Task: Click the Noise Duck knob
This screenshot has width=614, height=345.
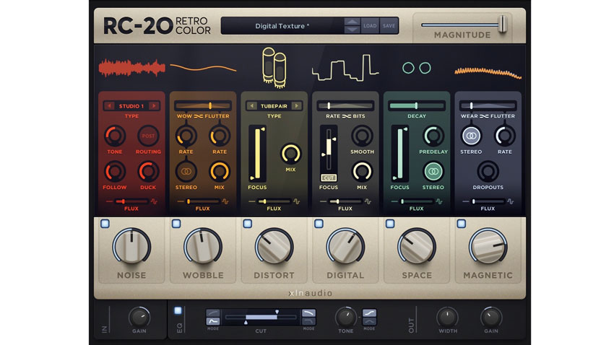Action: click(148, 171)
